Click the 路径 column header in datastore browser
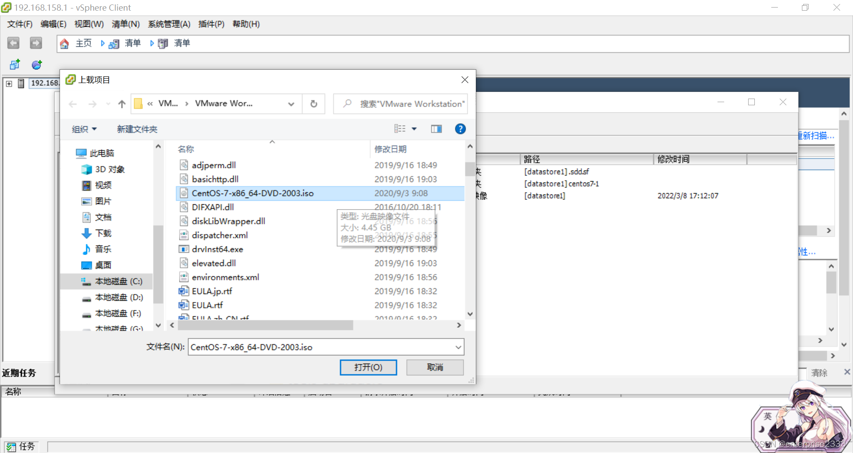 (586, 159)
